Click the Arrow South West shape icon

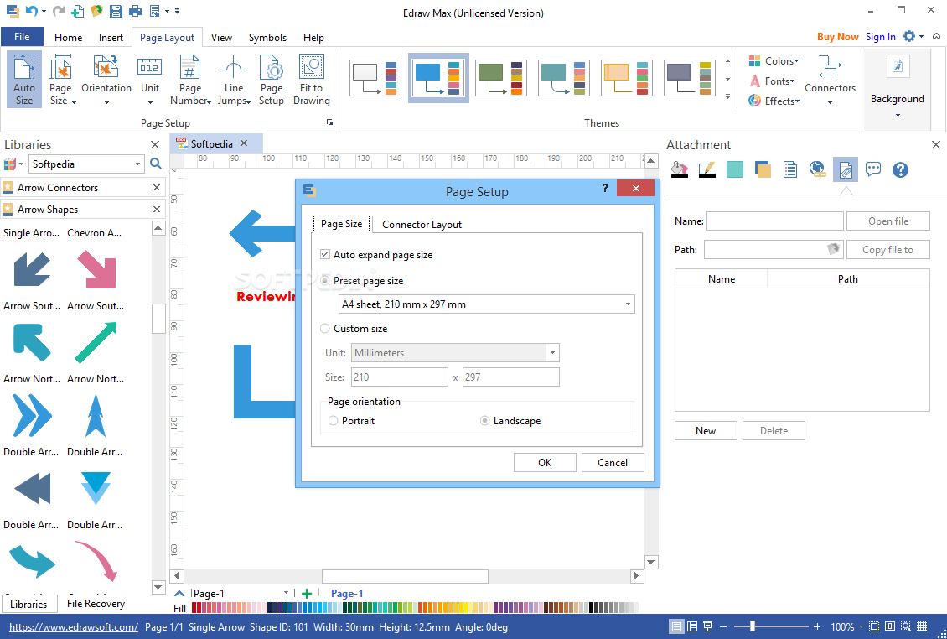click(31, 268)
